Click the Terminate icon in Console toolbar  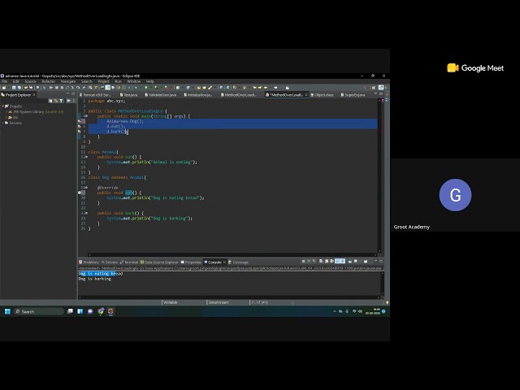click(x=303, y=262)
